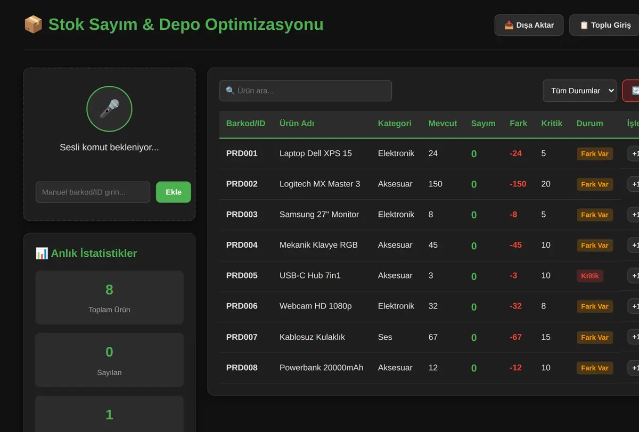
Task: Click product name Mekanik Klavye RGB
Action: (318, 245)
